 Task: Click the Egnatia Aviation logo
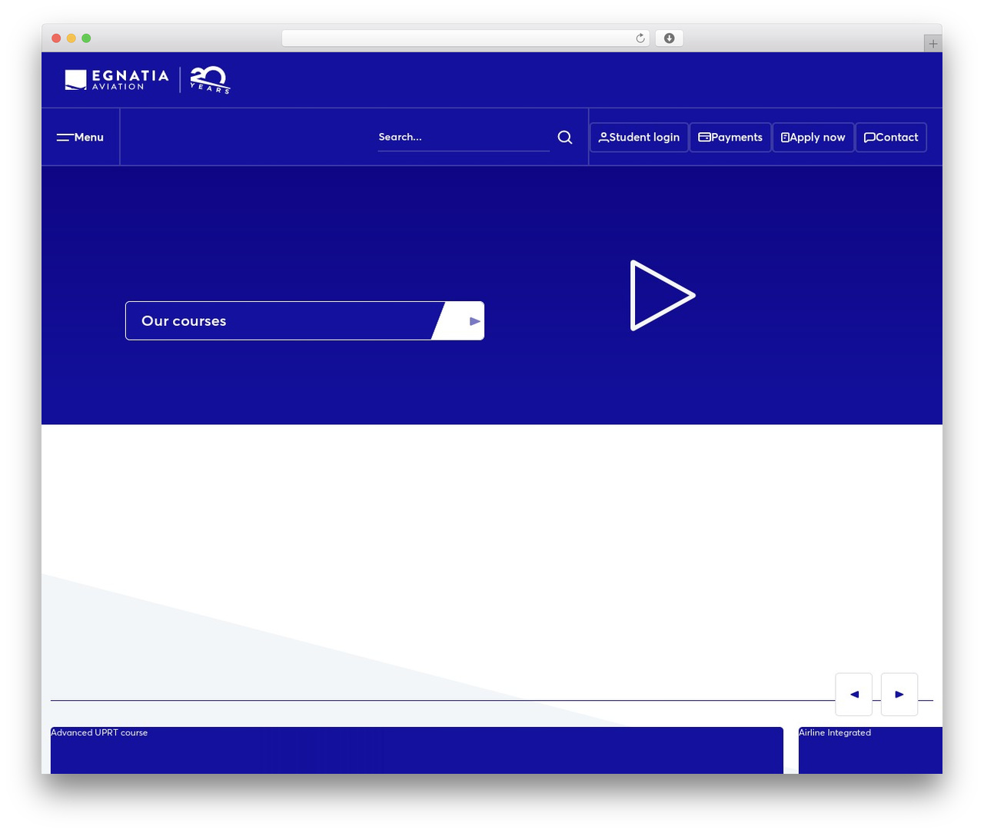[x=117, y=80]
